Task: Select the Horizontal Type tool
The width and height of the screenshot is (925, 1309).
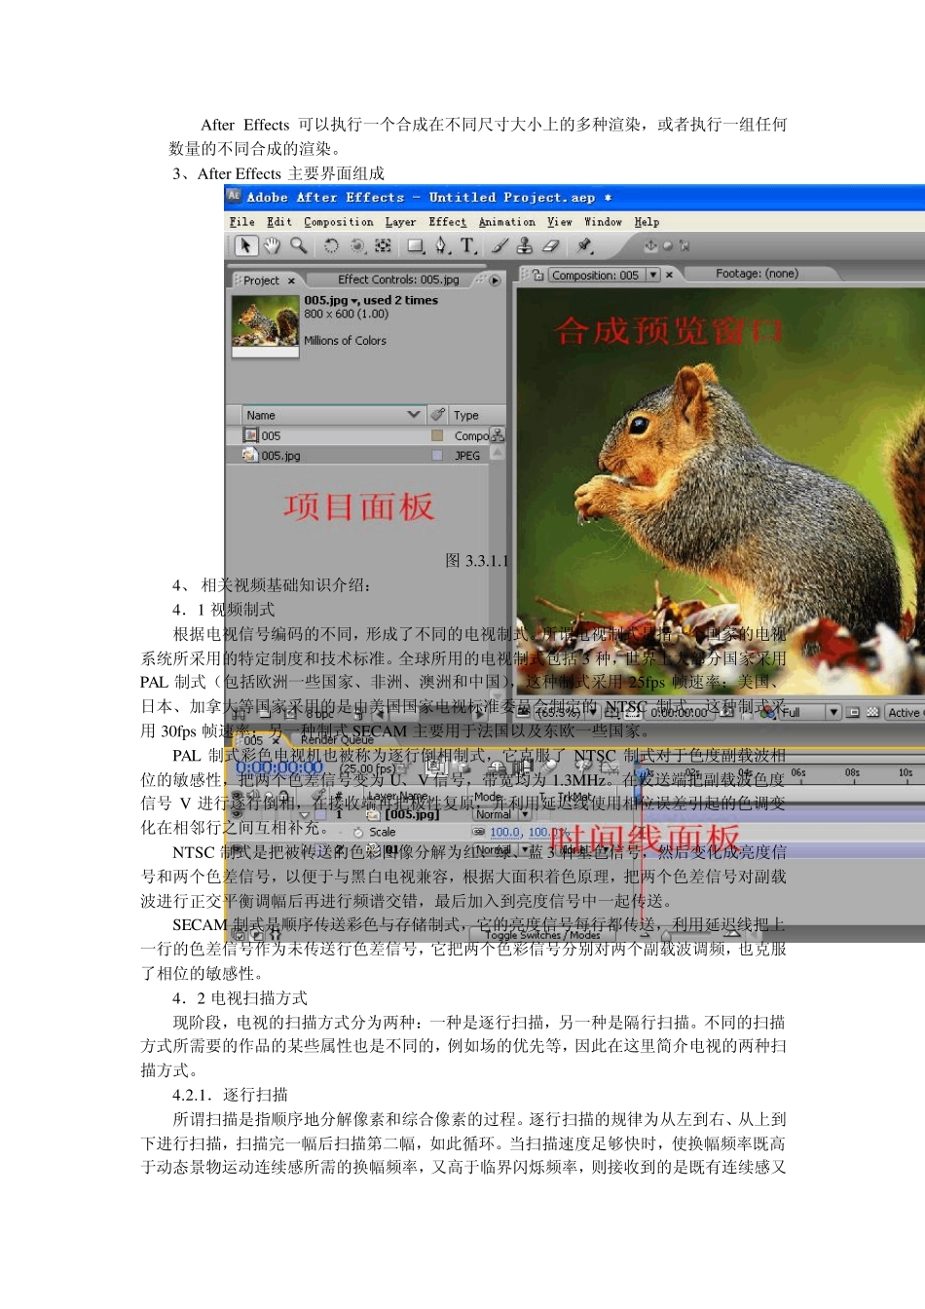Action: point(468,245)
